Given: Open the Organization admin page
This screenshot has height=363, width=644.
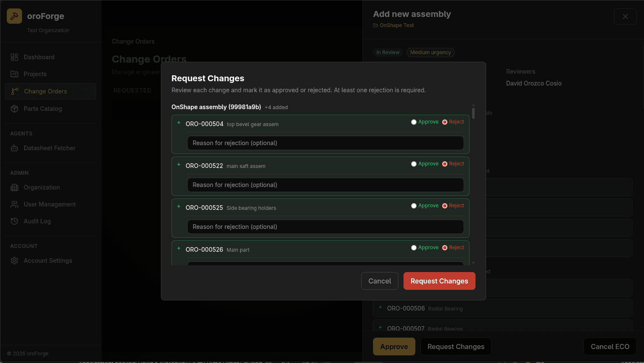Looking at the screenshot, I should click(x=50, y=187).
